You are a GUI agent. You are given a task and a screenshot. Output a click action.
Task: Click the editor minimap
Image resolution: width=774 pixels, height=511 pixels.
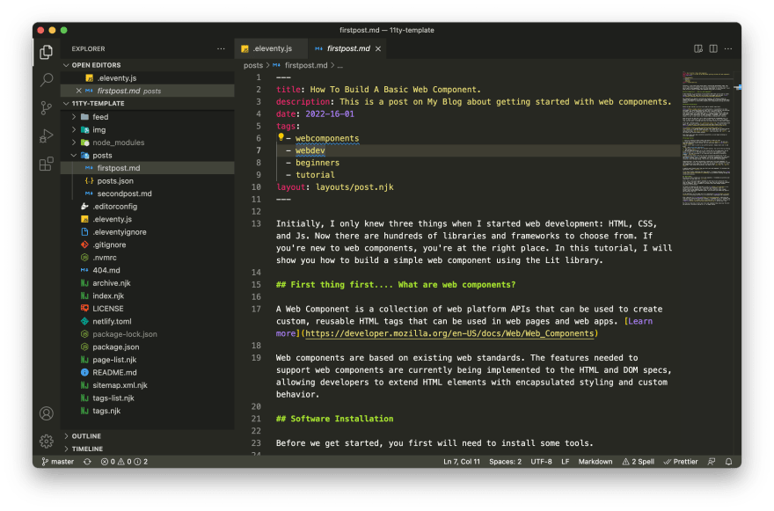click(706, 138)
